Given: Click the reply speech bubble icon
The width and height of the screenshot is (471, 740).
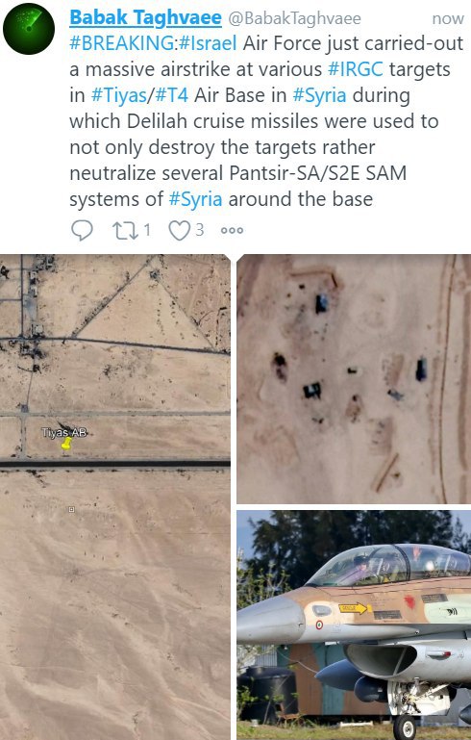Looking at the screenshot, I should (x=82, y=230).
